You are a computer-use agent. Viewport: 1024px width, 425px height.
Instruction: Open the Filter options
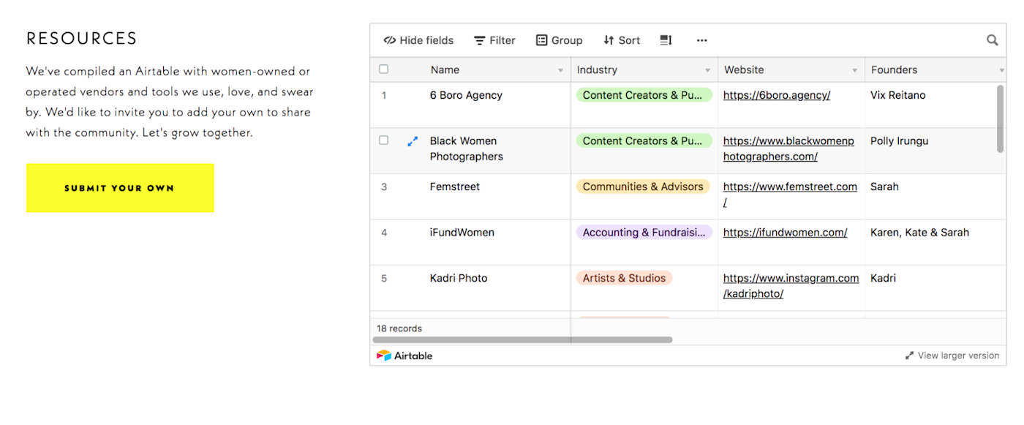[x=494, y=40]
